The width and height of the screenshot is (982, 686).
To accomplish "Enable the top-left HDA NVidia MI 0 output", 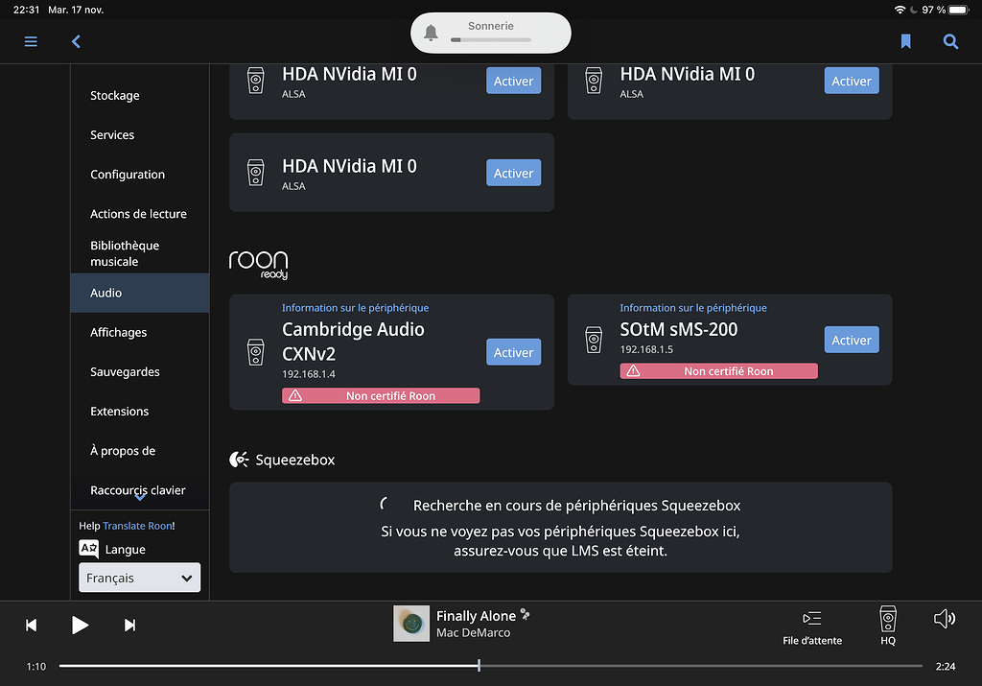I will [x=513, y=81].
